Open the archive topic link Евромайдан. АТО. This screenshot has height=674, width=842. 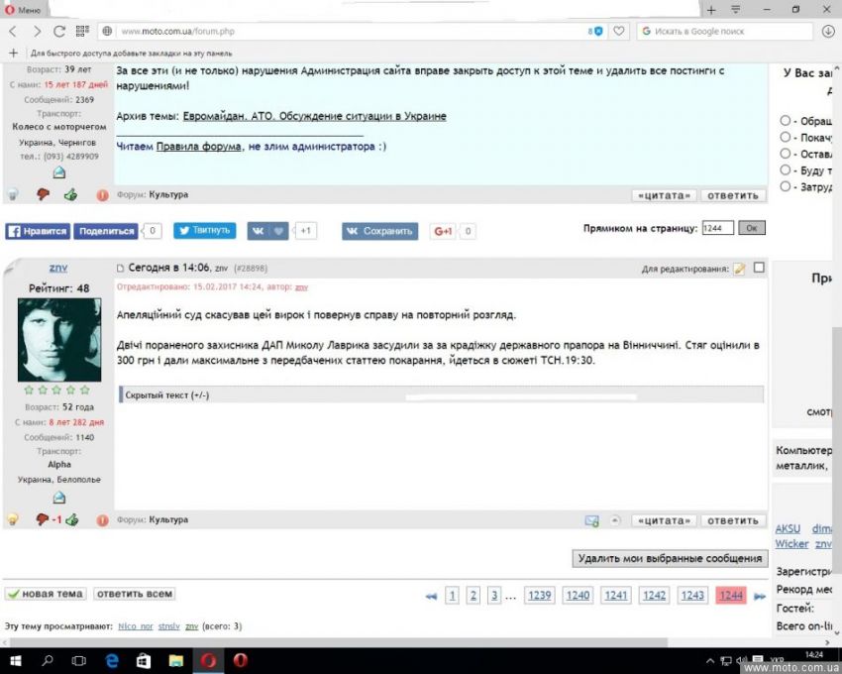pos(314,116)
